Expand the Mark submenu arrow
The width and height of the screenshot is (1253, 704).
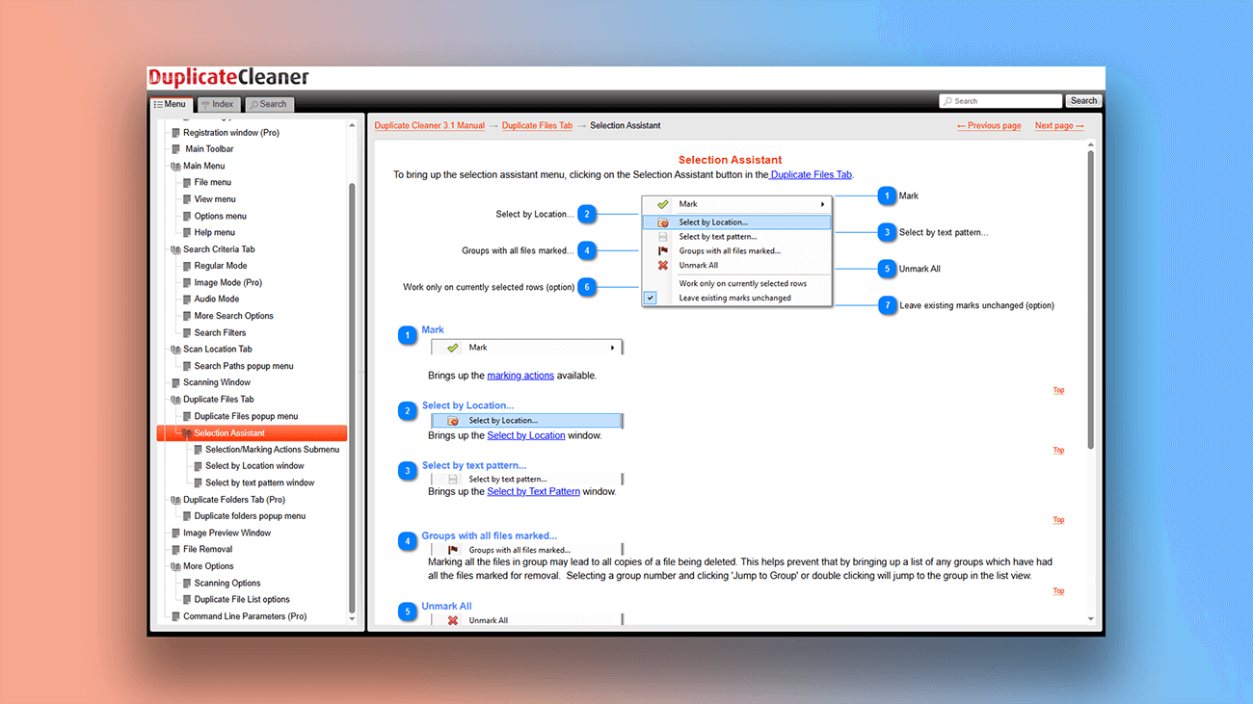823,203
